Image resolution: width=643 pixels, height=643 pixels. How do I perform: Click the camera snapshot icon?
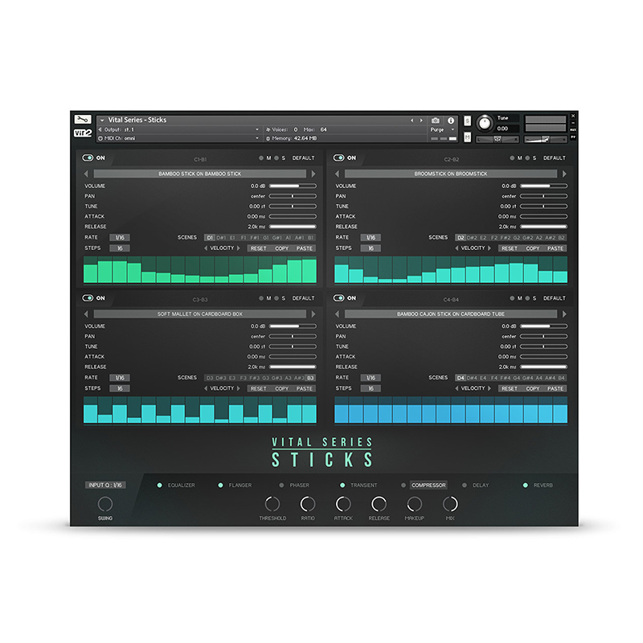pos(436,120)
